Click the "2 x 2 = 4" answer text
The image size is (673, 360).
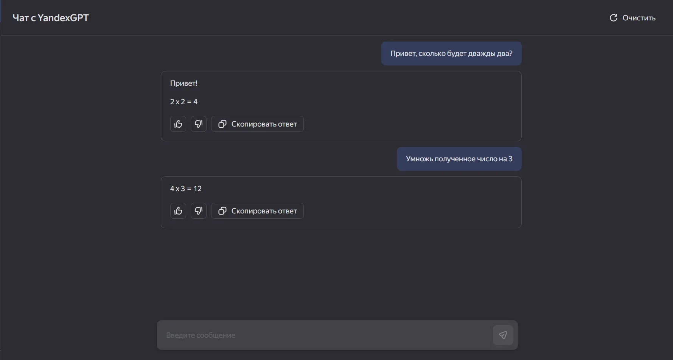(x=184, y=102)
